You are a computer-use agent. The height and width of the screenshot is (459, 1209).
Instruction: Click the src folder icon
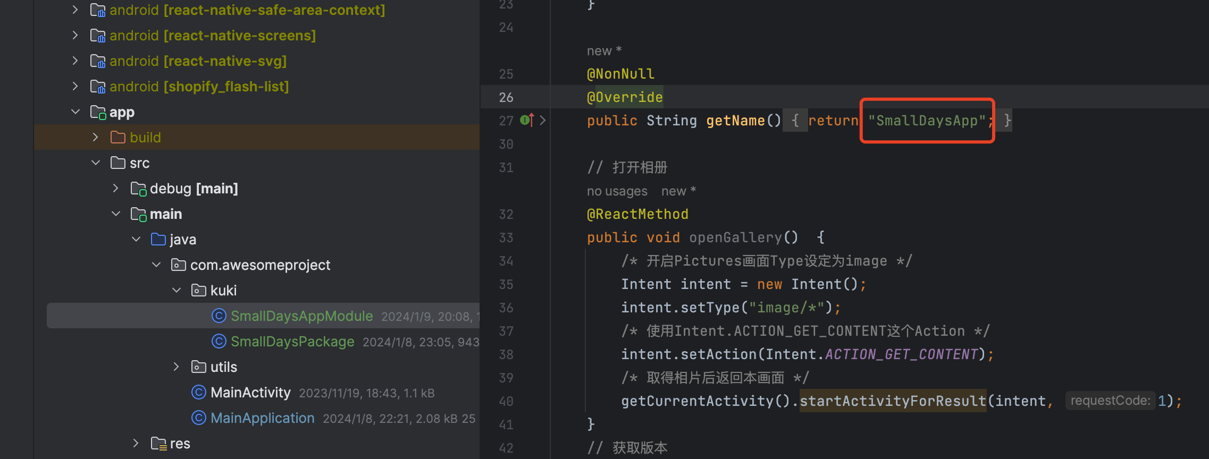click(x=118, y=163)
